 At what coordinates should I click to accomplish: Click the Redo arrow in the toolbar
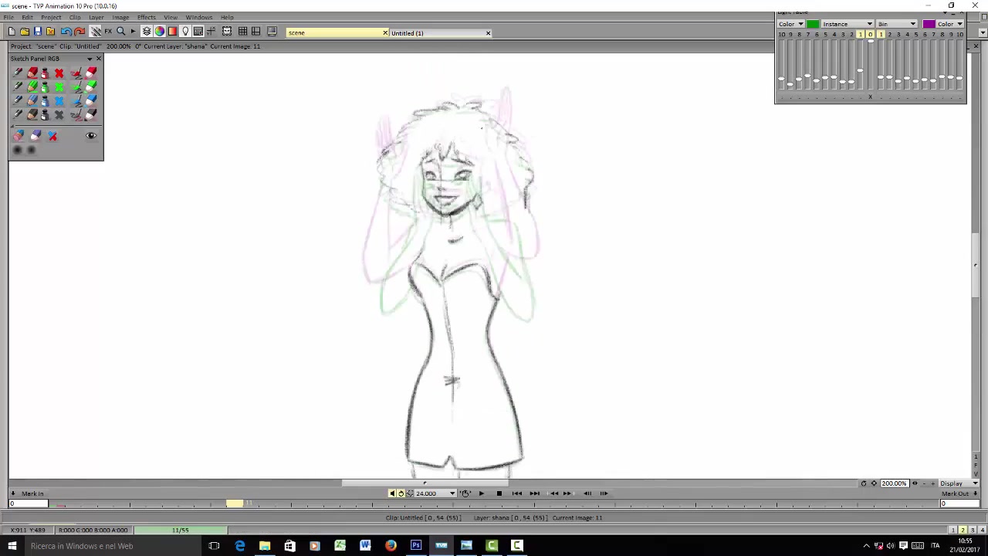[80, 32]
